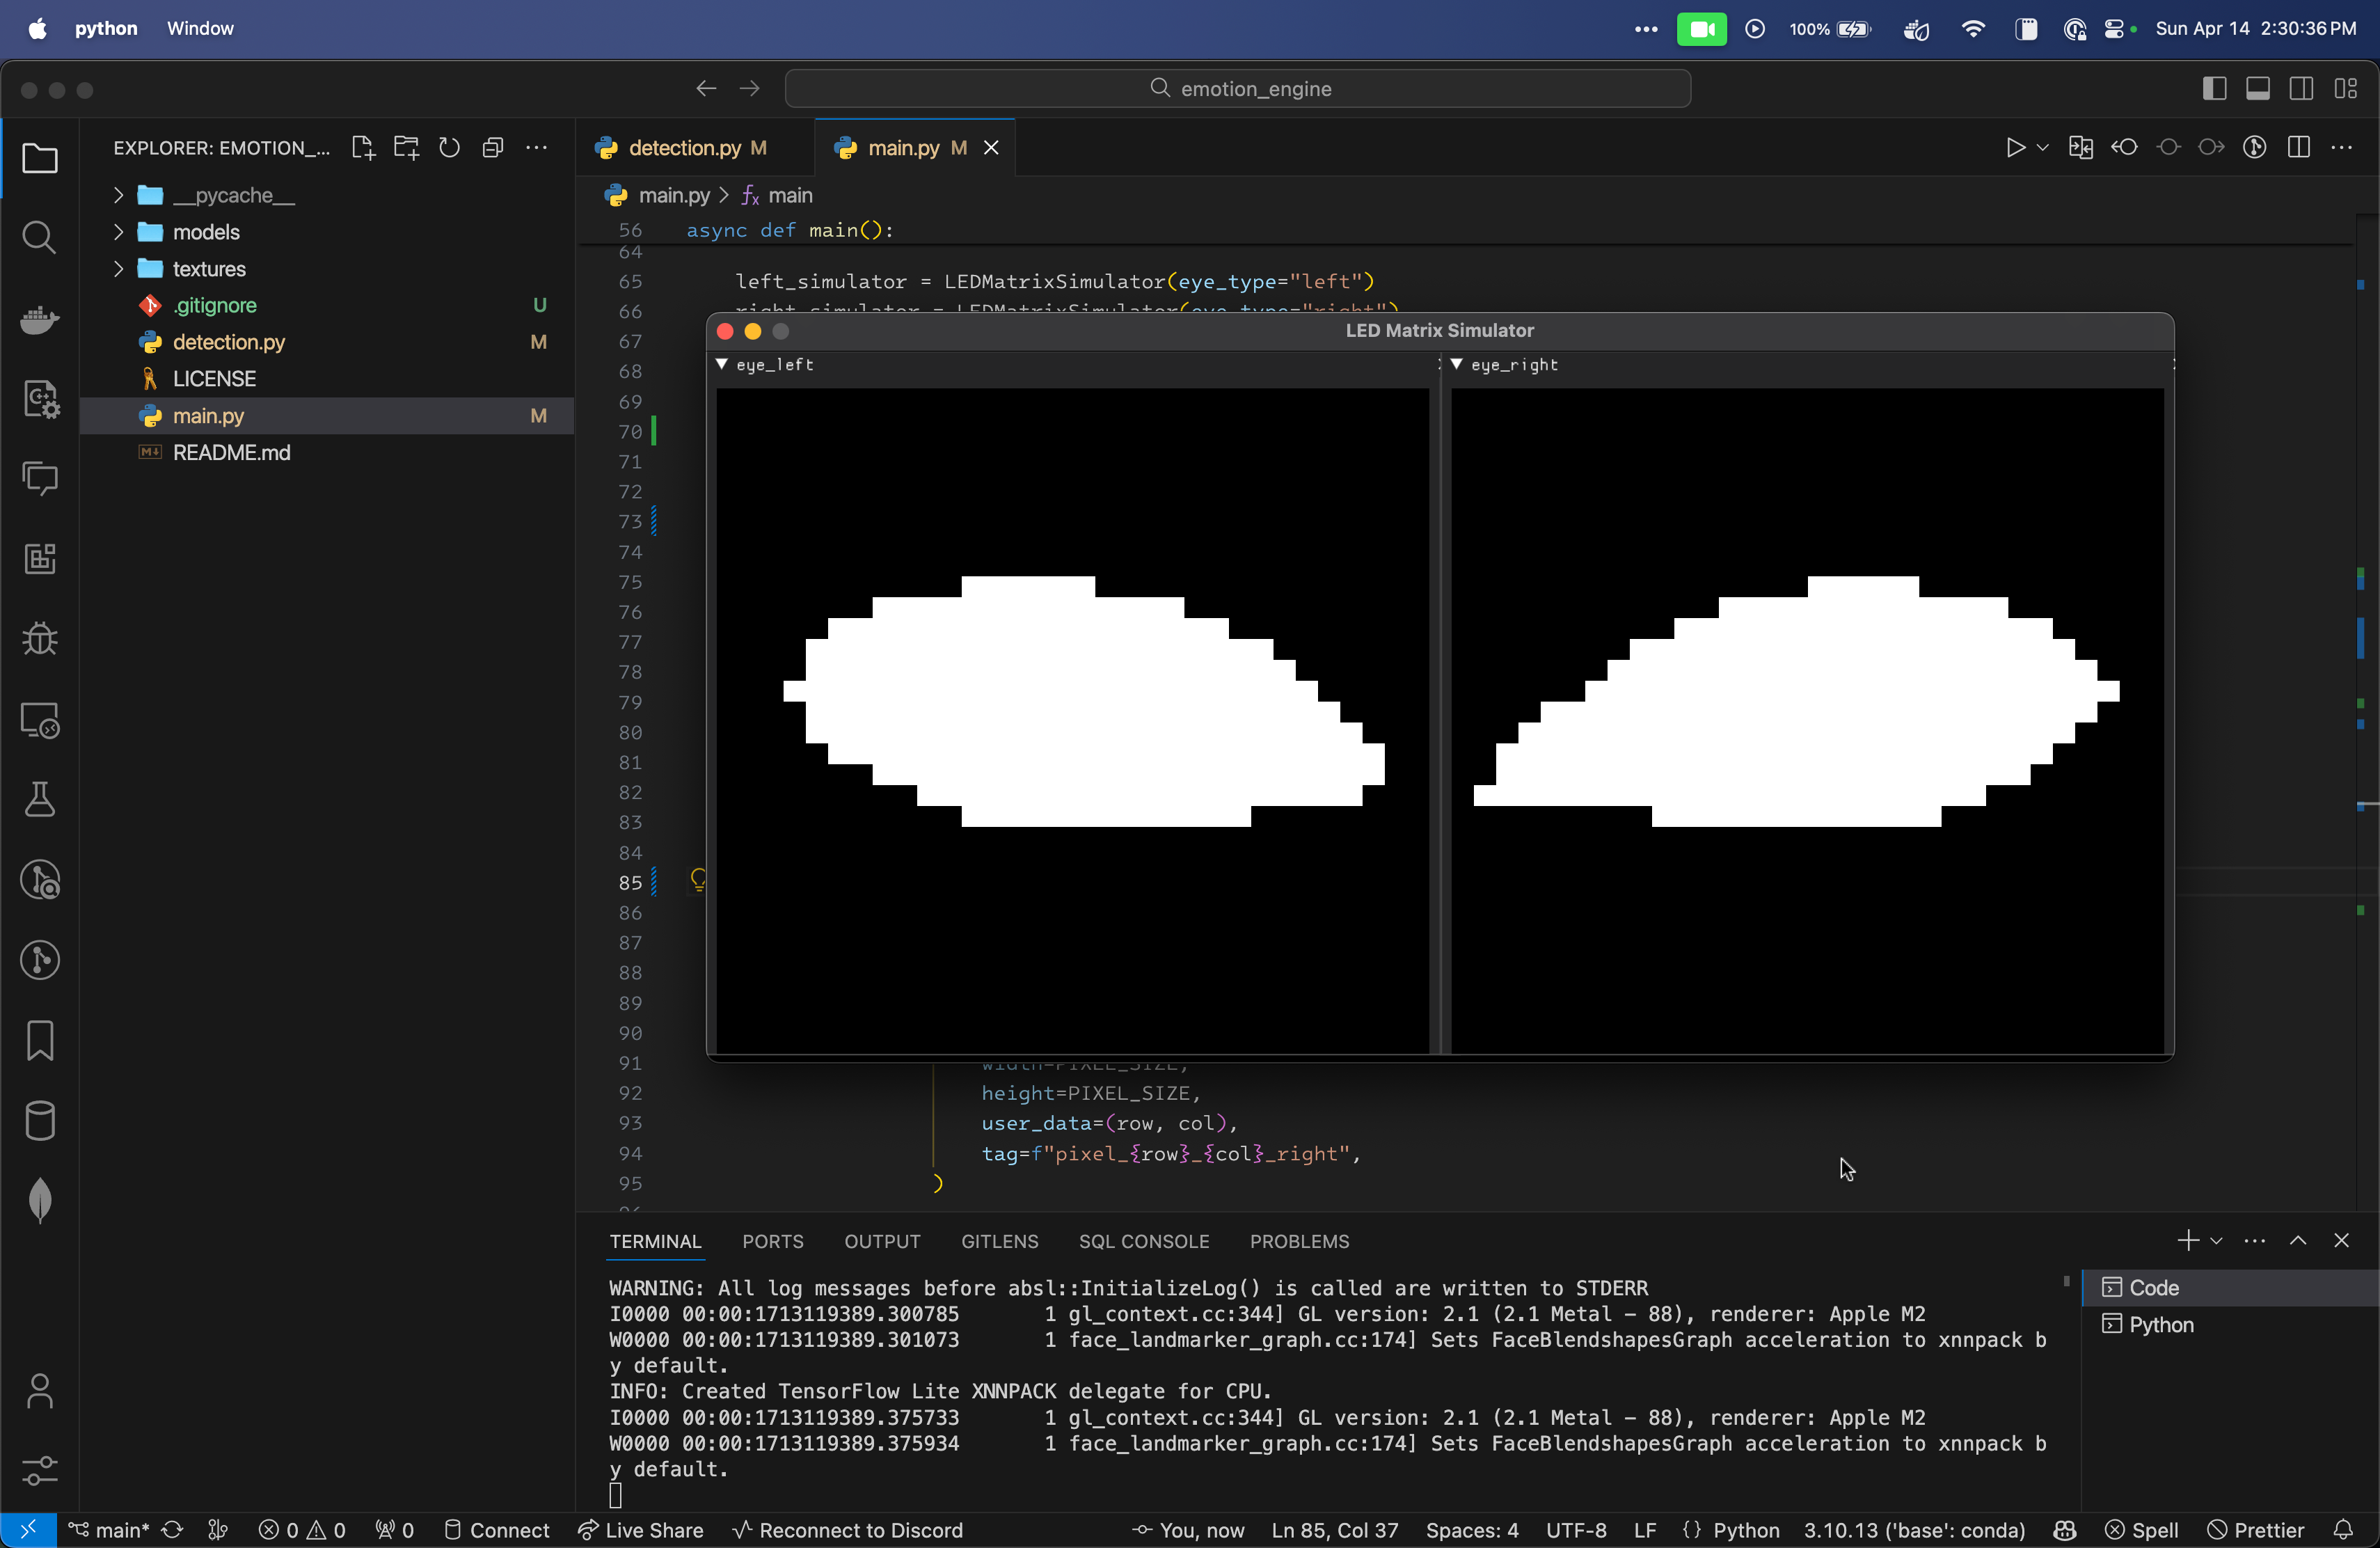Switch to the PROBLEMS tab

click(x=1299, y=1241)
